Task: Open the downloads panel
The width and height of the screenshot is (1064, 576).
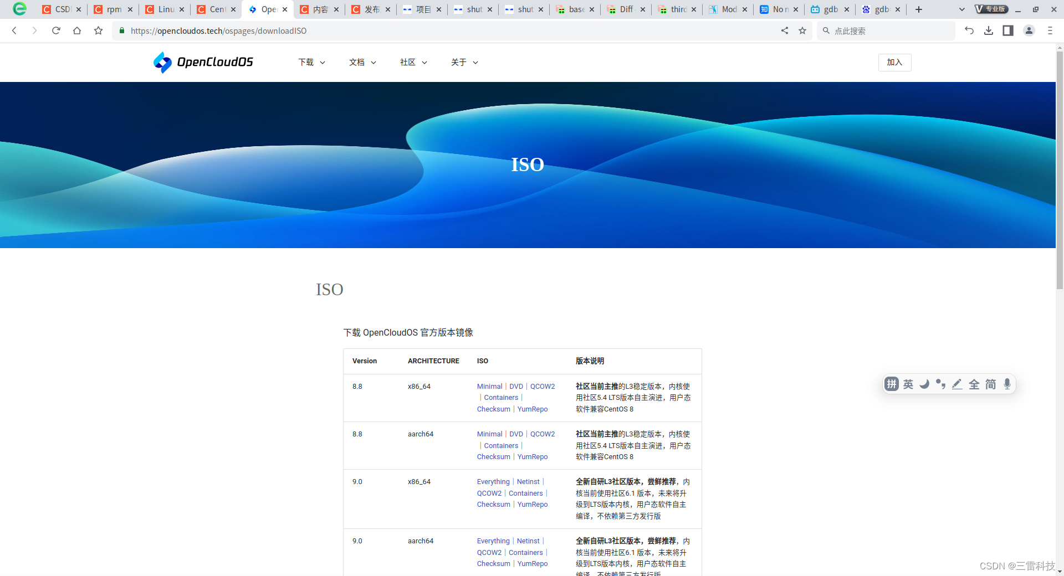Action: coord(989,30)
